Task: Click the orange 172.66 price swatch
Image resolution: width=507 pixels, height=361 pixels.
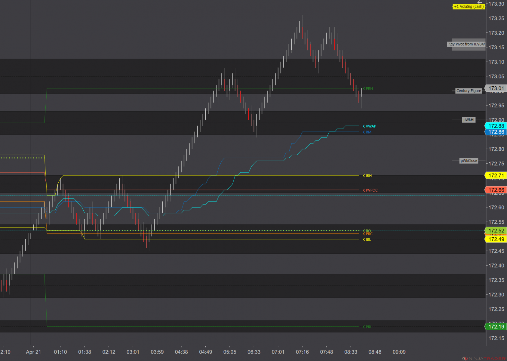Action: coord(496,190)
